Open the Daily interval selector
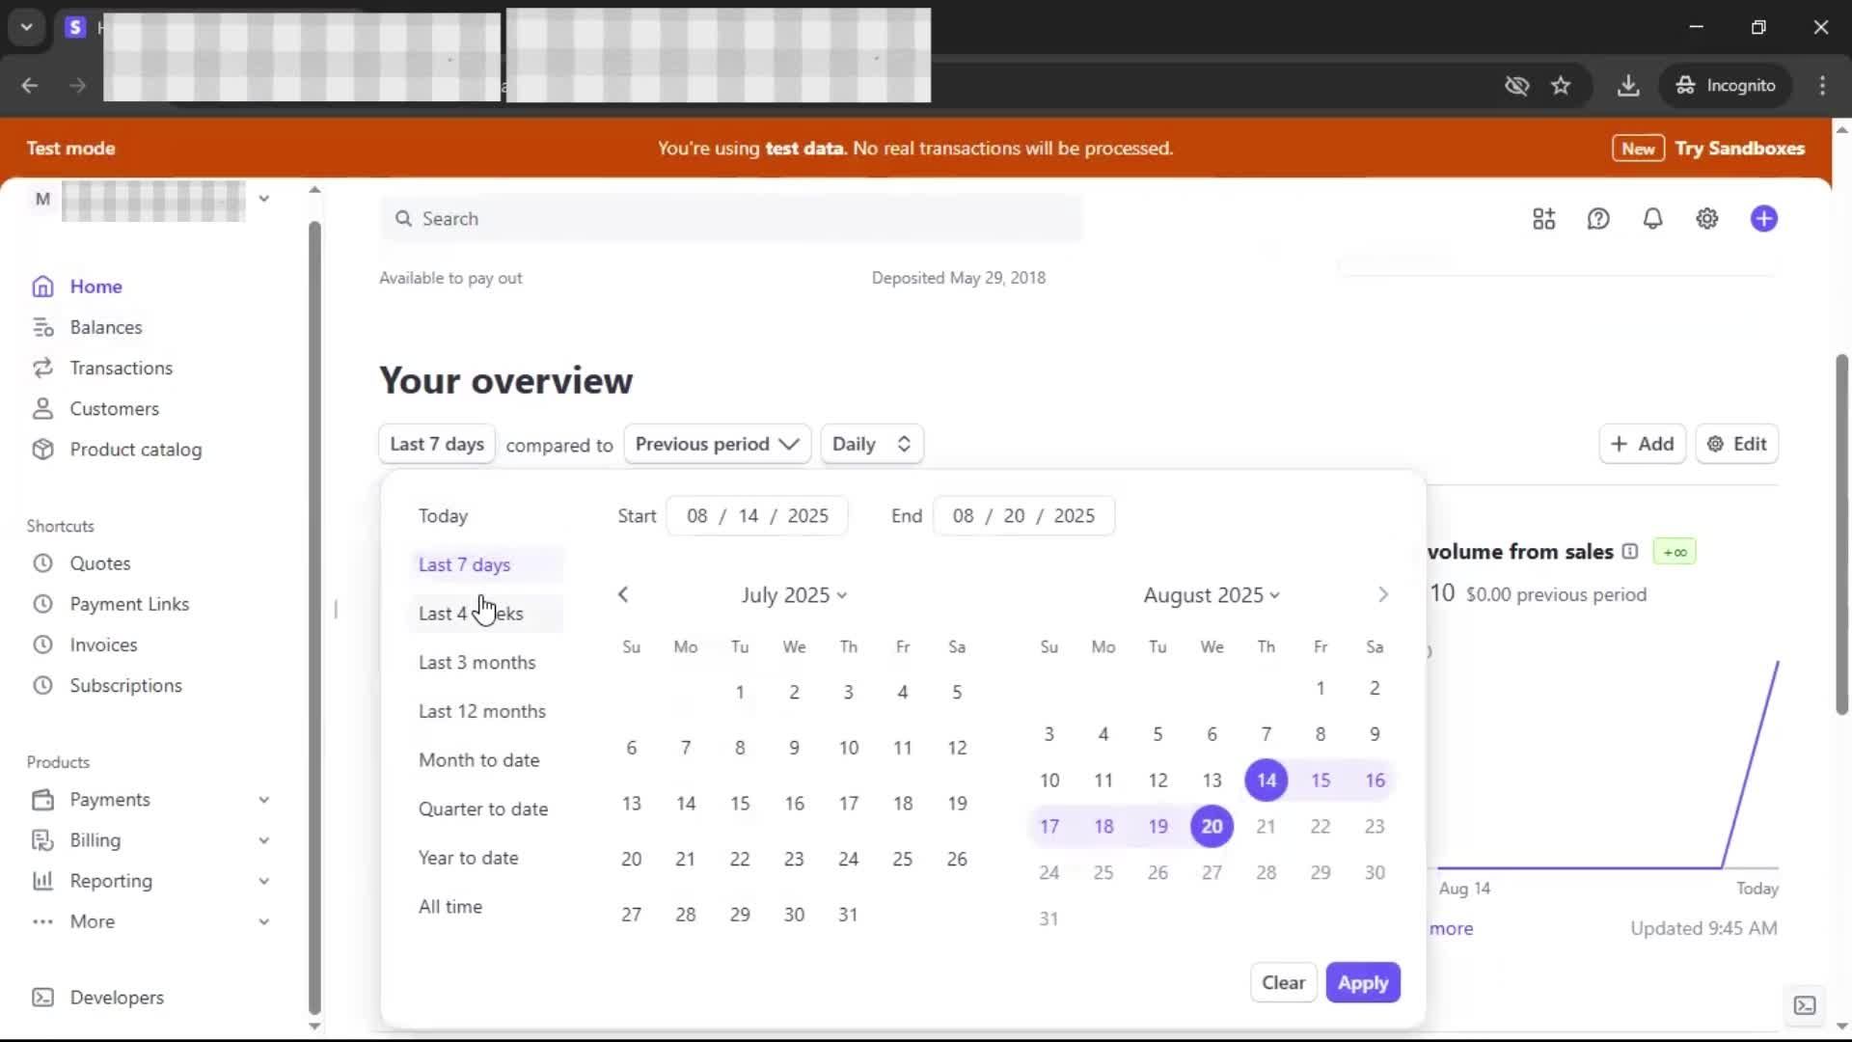The width and height of the screenshot is (1852, 1042). click(x=871, y=444)
